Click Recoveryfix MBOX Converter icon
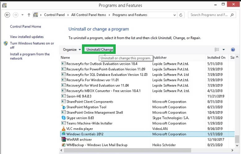This screenshot has height=154, width=241. pos(63,91)
